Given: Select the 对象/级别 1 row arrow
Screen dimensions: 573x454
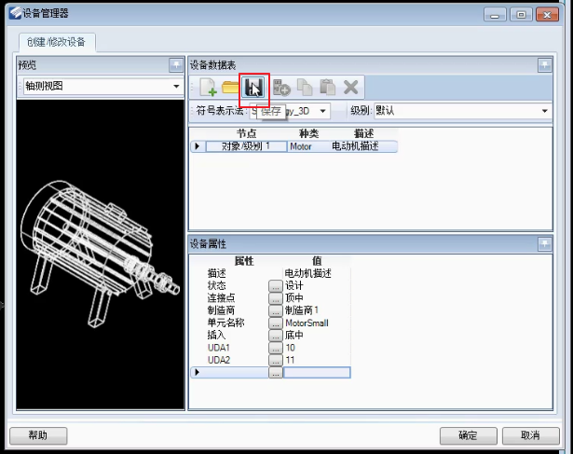Looking at the screenshot, I should click(198, 146).
